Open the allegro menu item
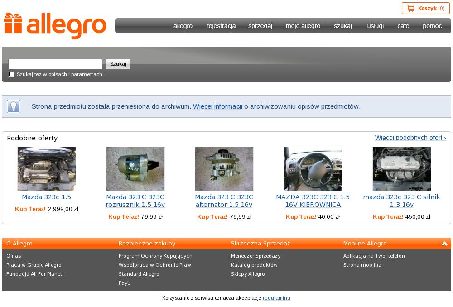 tap(183, 26)
